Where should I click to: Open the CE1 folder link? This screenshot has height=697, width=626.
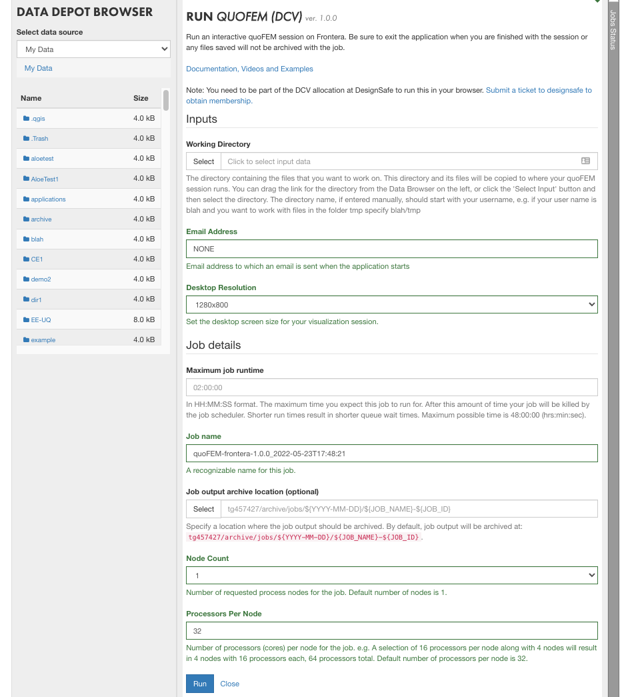[37, 259]
